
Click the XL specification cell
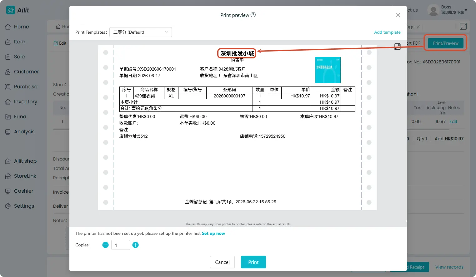click(x=171, y=96)
